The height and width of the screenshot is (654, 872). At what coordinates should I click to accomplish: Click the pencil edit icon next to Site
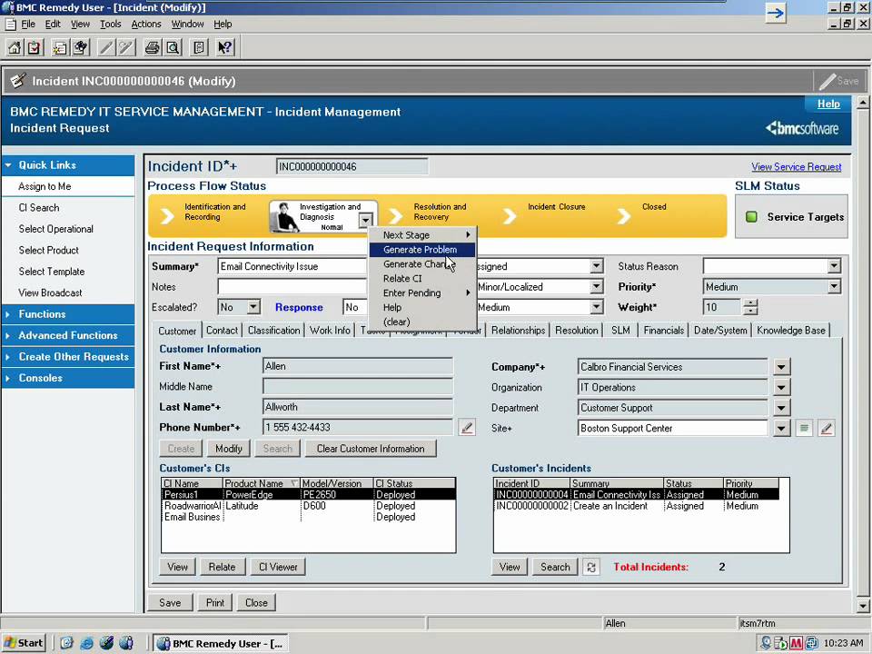(x=827, y=428)
